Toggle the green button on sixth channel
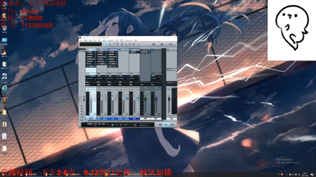 tap(149, 96)
